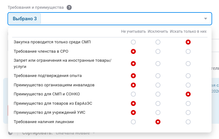Image resolution: width=219 pixels, height=139 pixels.
Task: Select Искать только в них for организациям инвалидов
Action: coord(188,85)
